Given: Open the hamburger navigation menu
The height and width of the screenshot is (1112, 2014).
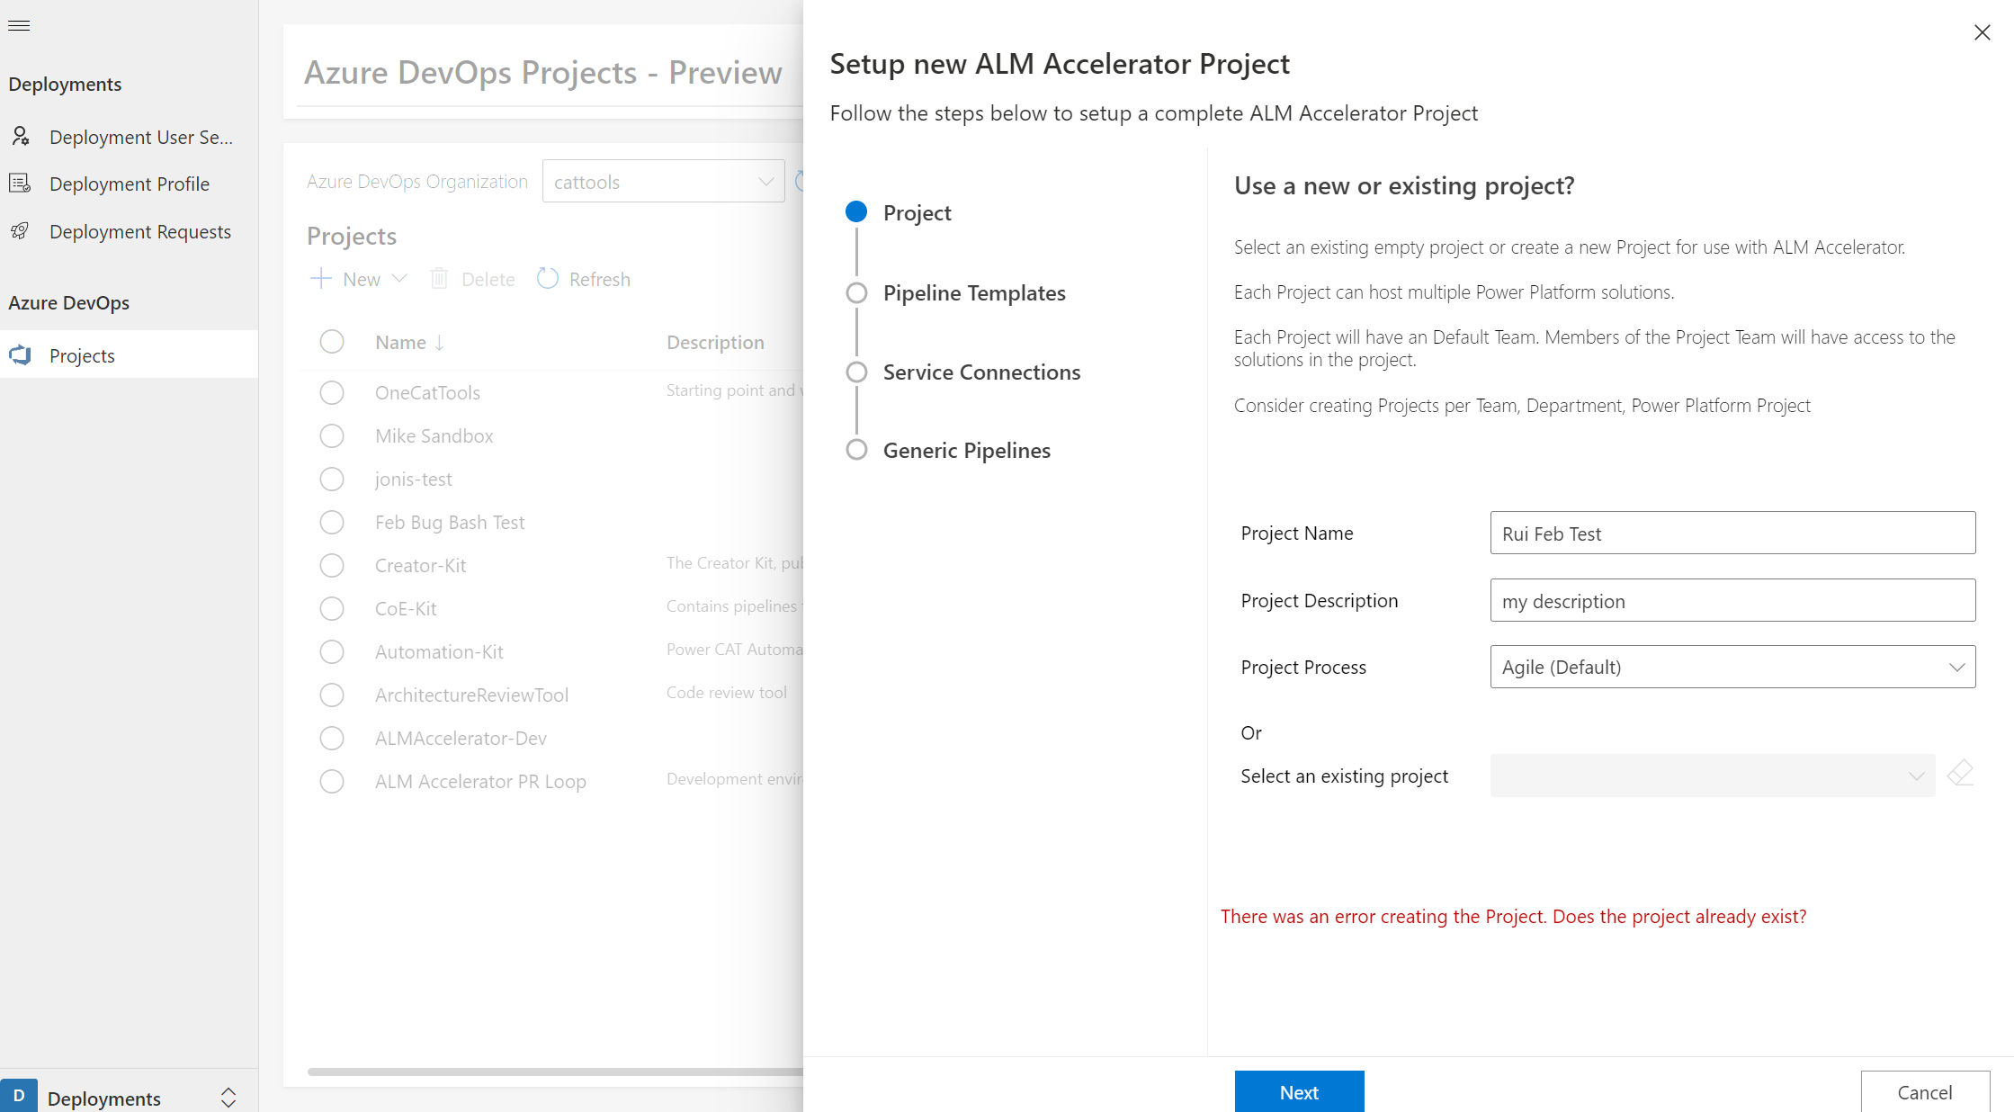Looking at the screenshot, I should coord(19,25).
